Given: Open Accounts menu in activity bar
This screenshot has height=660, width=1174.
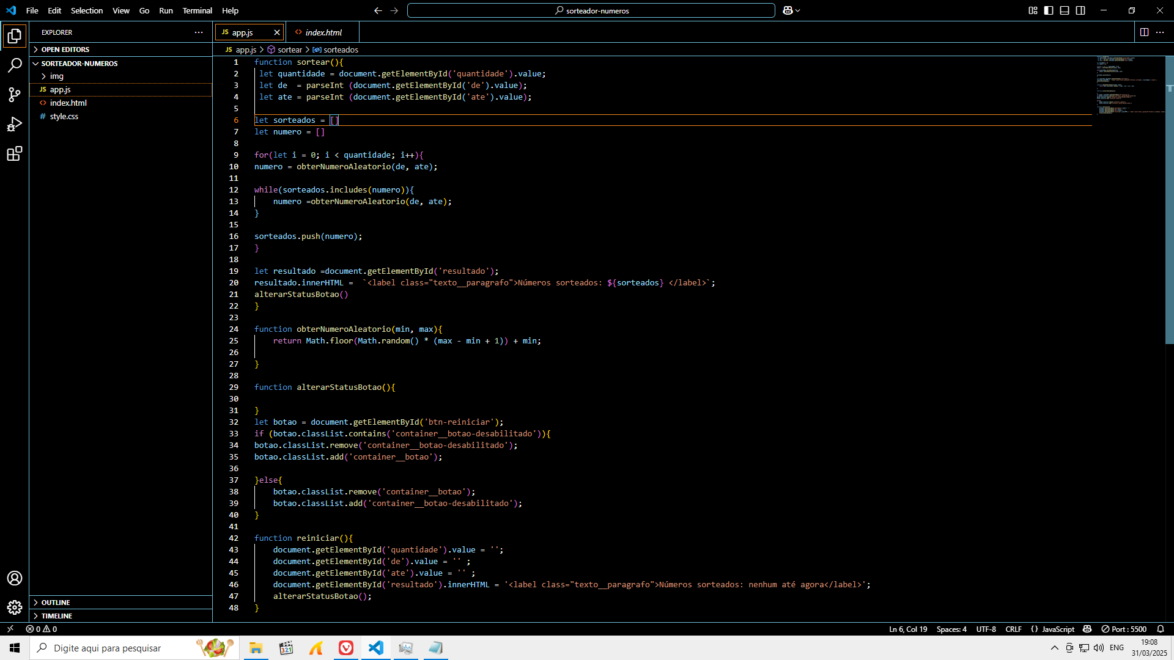Looking at the screenshot, I should [x=14, y=578].
